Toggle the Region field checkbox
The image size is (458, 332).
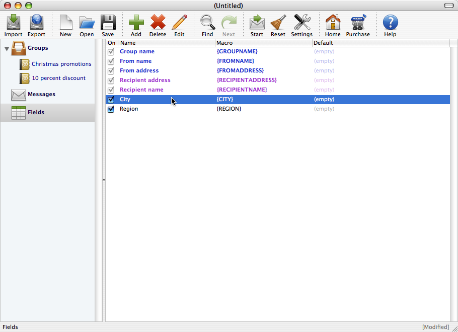tap(111, 109)
